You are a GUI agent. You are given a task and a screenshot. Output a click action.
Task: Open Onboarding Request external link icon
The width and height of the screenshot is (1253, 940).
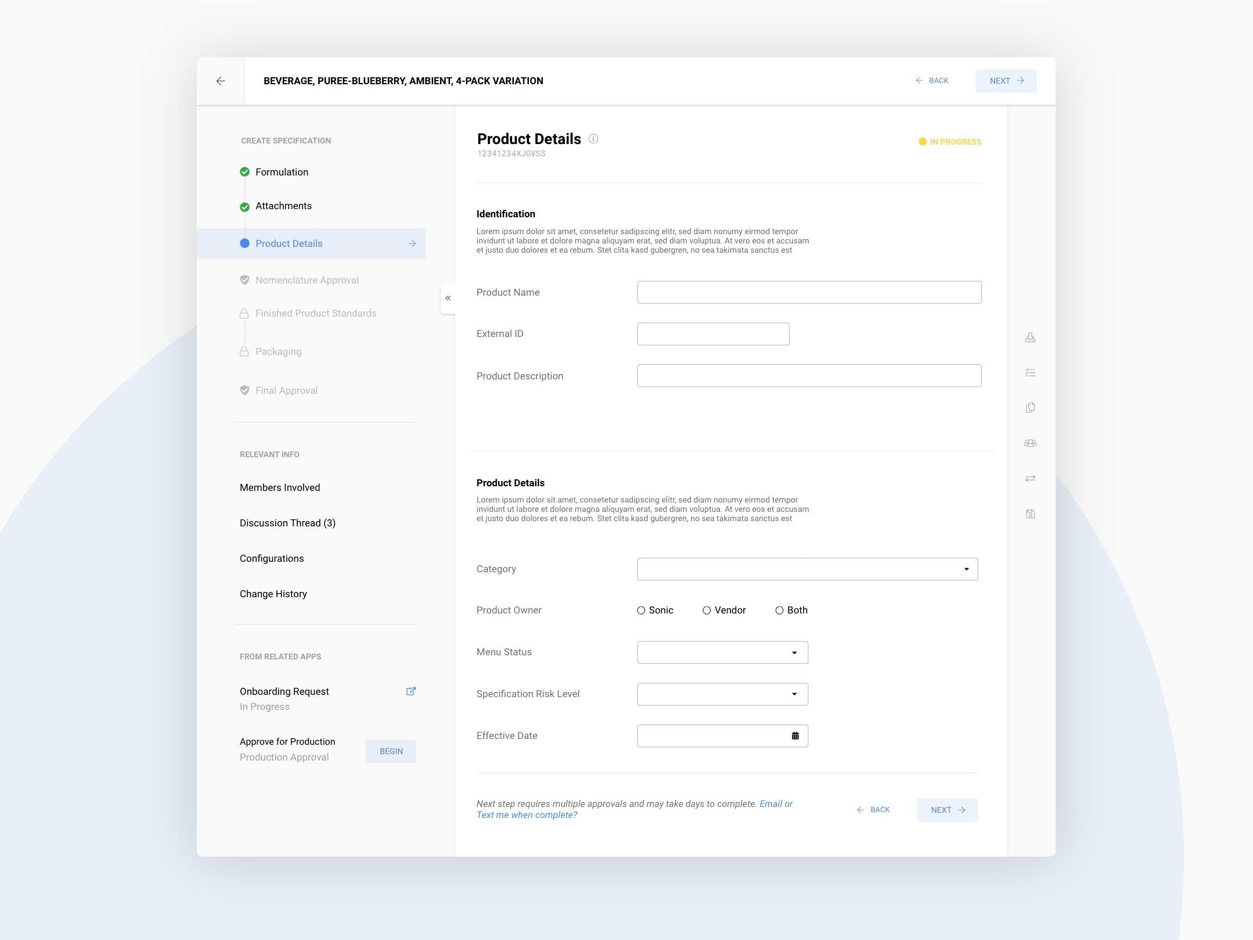[x=411, y=691]
